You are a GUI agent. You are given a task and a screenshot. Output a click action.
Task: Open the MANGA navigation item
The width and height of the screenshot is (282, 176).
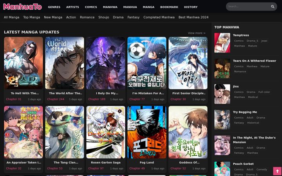pos(148,7)
